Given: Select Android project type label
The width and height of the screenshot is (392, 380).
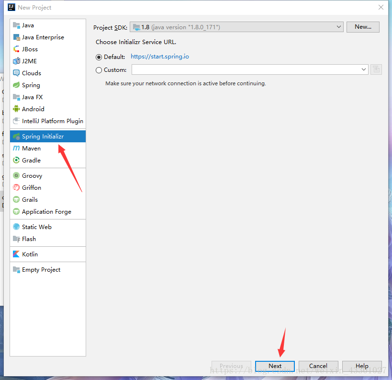Looking at the screenshot, I should pos(33,109).
